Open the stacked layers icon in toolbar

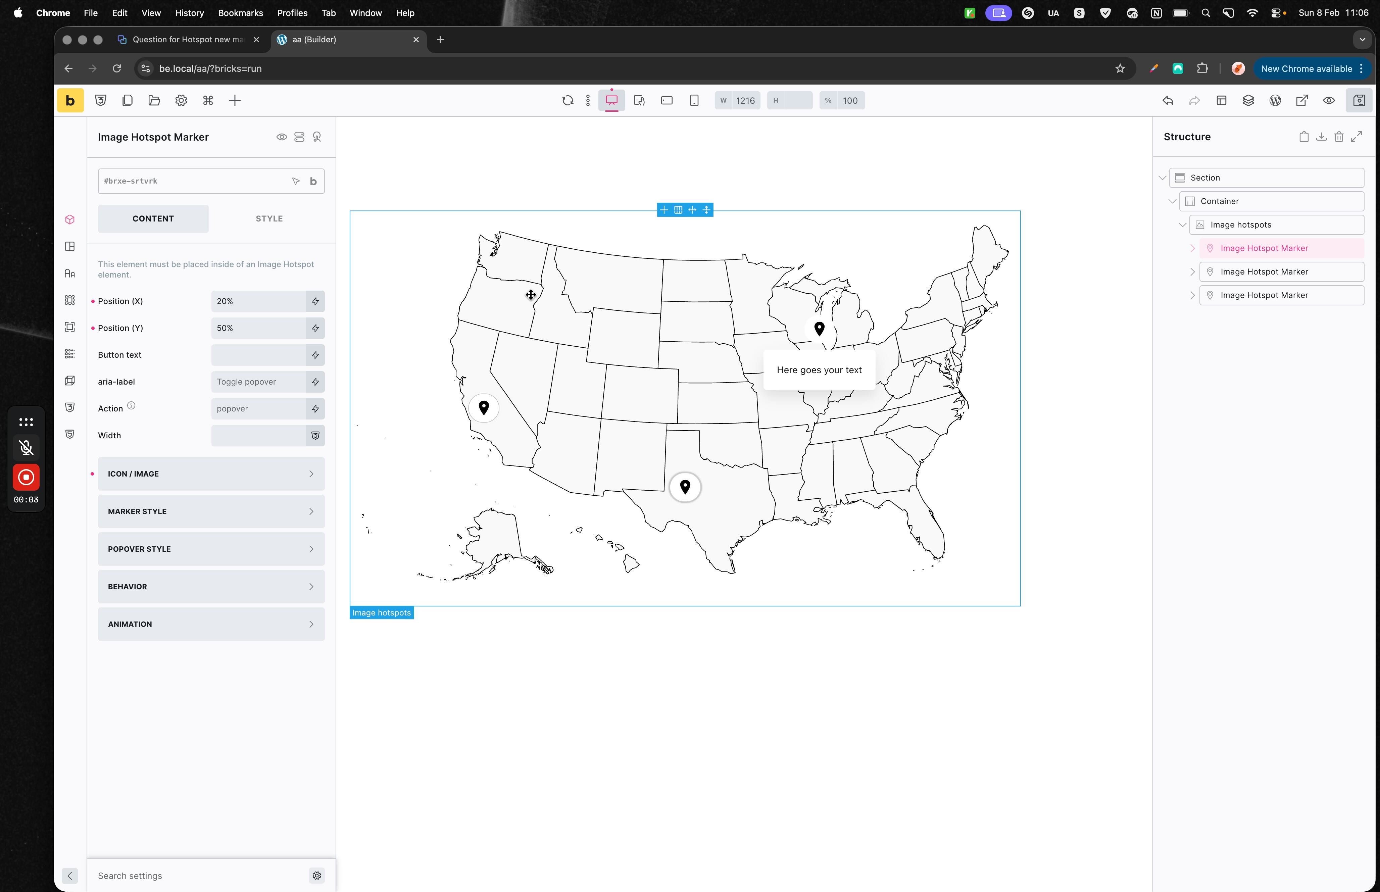point(1248,101)
